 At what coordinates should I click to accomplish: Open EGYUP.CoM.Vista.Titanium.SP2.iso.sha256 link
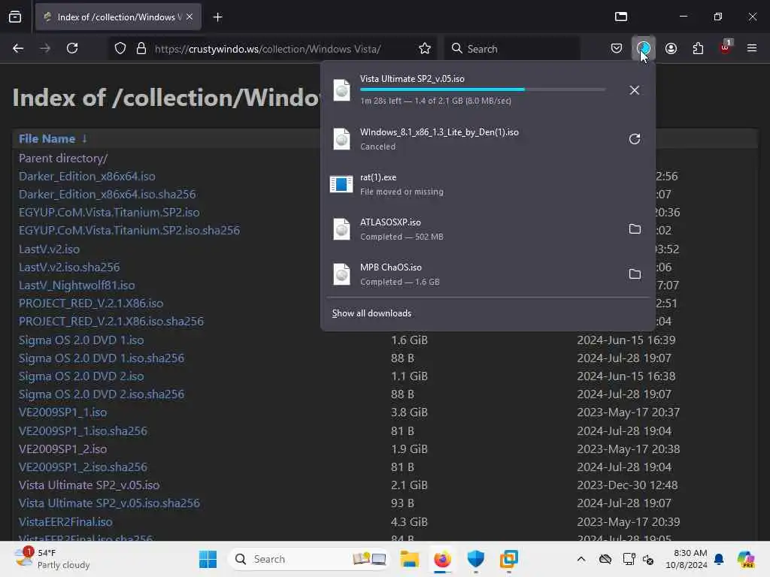[129, 230]
